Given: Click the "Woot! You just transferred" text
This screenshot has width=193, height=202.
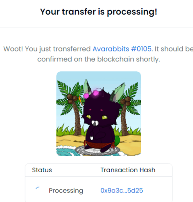Looking at the screenshot, I should coord(47,49).
